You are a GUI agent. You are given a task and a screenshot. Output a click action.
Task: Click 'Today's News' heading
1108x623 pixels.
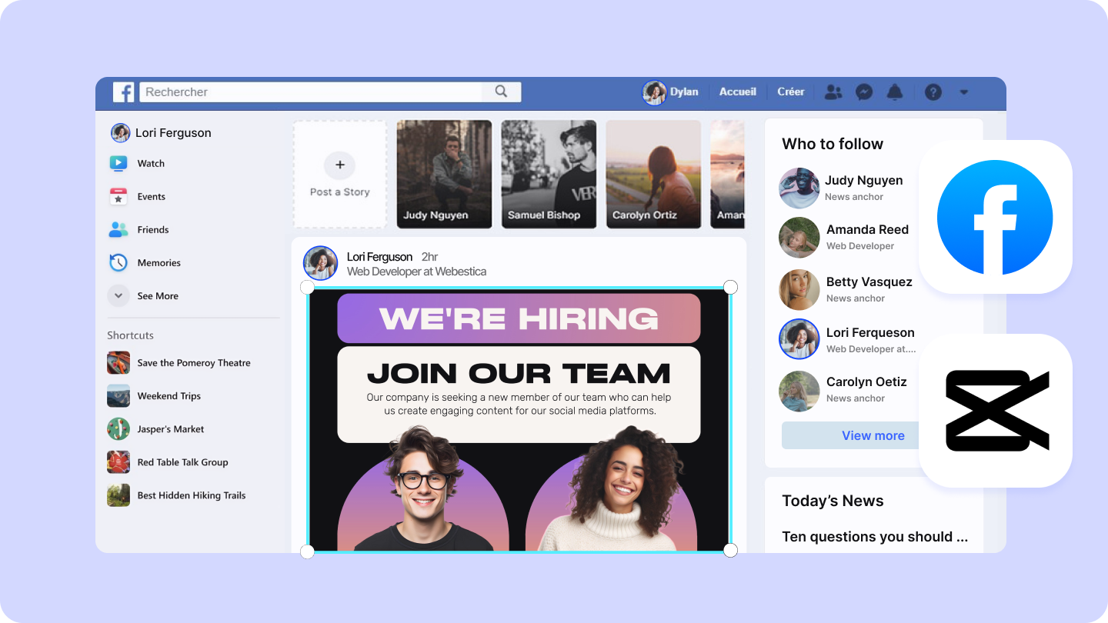tap(833, 501)
